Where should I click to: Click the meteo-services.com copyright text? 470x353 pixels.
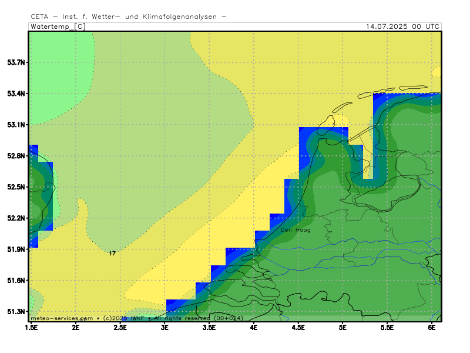coord(137,318)
